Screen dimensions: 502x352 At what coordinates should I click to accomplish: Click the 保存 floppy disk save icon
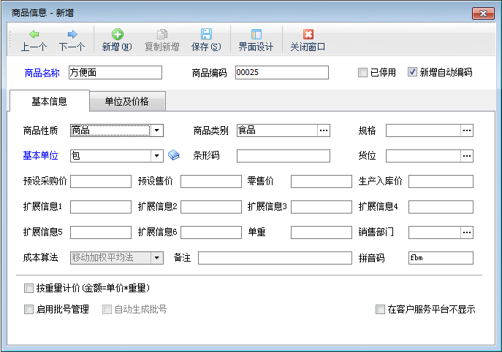click(x=206, y=34)
